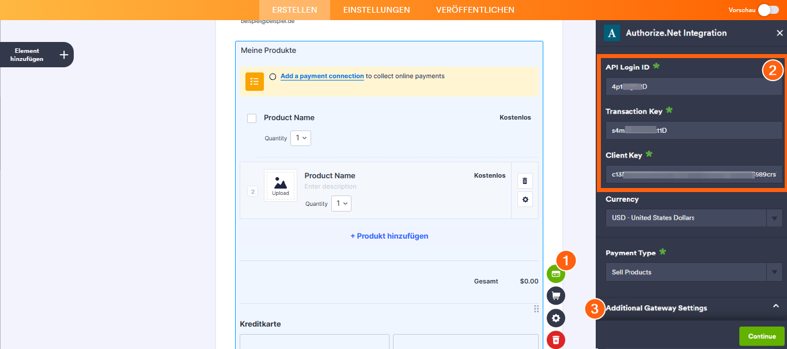The image size is (787, 349).
Task: Click the product image Upload placeholder
Action: coord(281,185)
